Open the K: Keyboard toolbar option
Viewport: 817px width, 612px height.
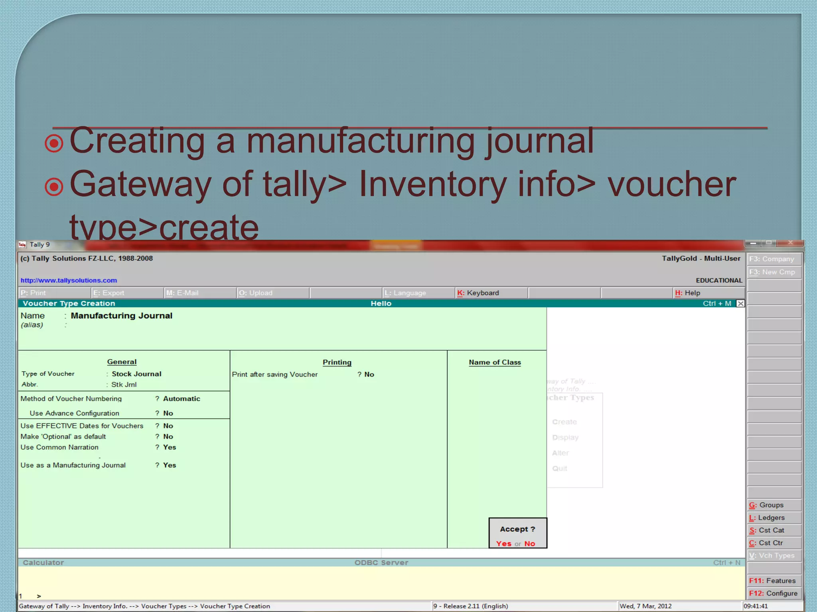[x=491, y=293]
